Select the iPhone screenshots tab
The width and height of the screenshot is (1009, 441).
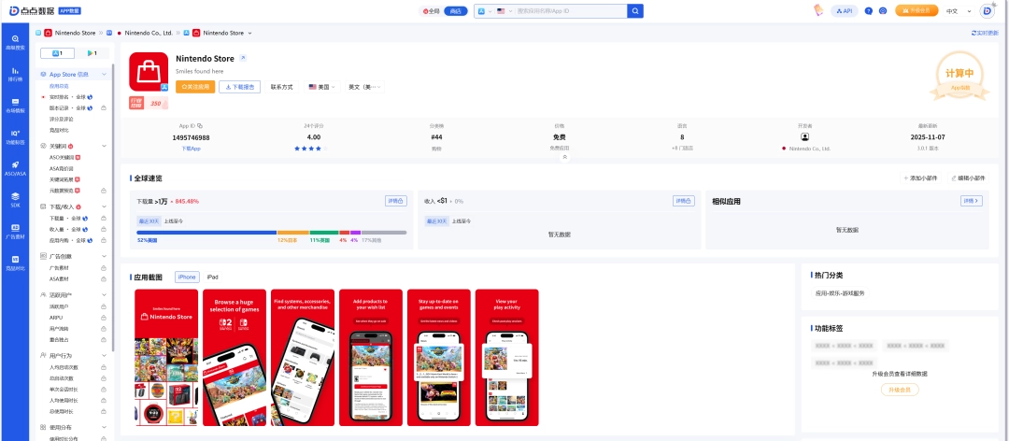coord(187,277)
